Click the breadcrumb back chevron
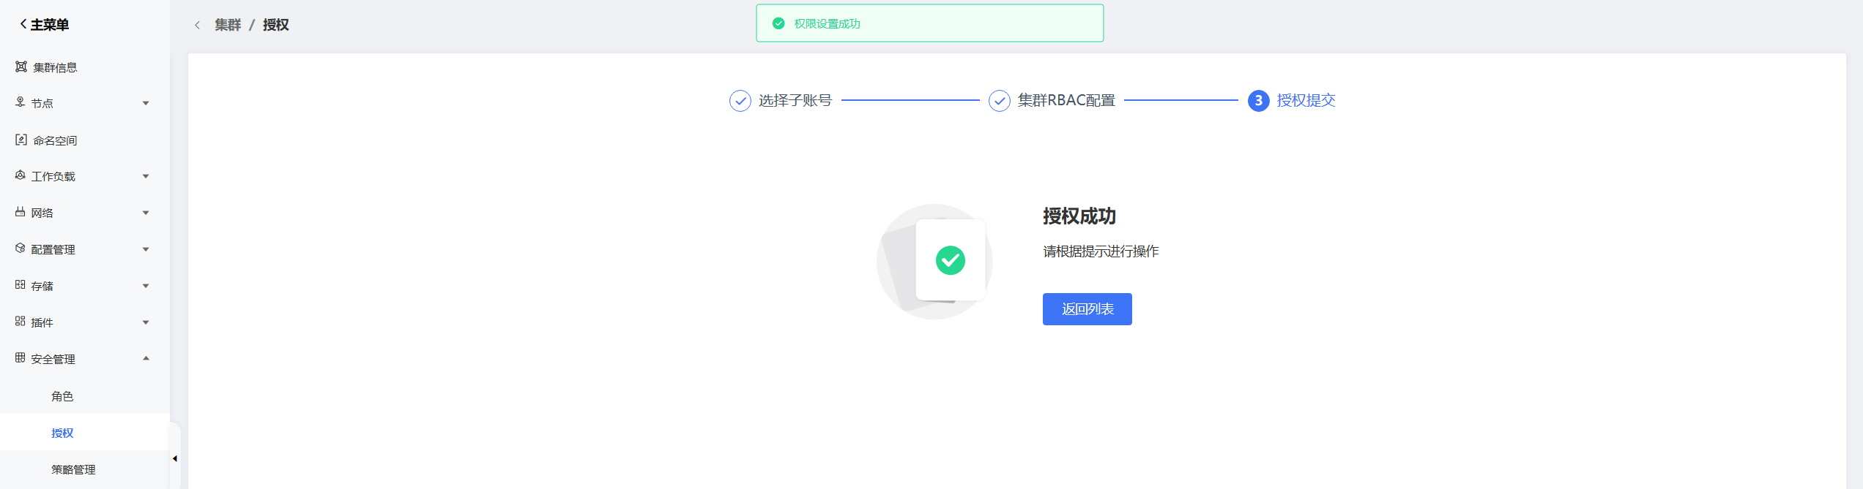Screen dimensions: 1863x489 click(197, 25)
